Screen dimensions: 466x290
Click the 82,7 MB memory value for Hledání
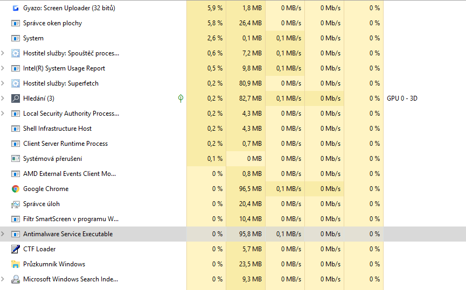point(250,98)
